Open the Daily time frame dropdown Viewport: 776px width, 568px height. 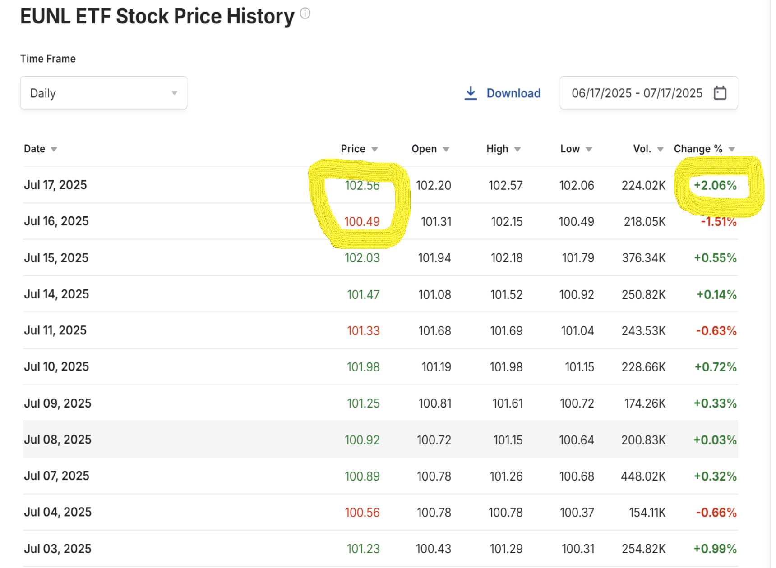point(104,93)
